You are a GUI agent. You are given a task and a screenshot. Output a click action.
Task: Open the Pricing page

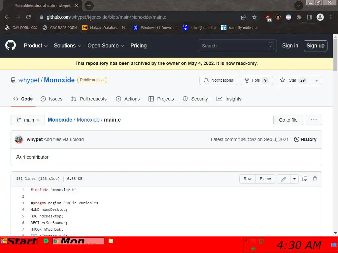click(x=138, y=45)
